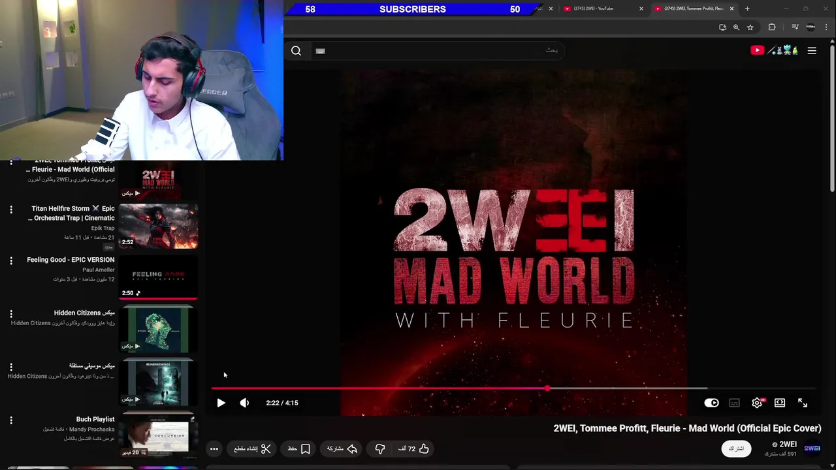Image resolution: width=836 pixels, height=470 pixels.
Task: Open Feeling Good EPIC VERSION thumbnail
Action: 158,277
